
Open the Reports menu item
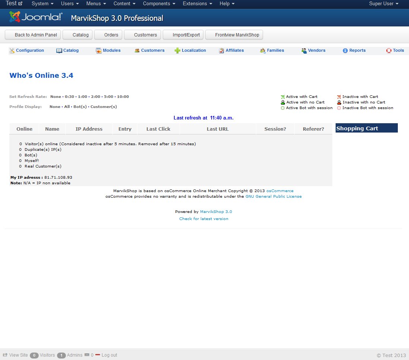click(x=357, y=50)
